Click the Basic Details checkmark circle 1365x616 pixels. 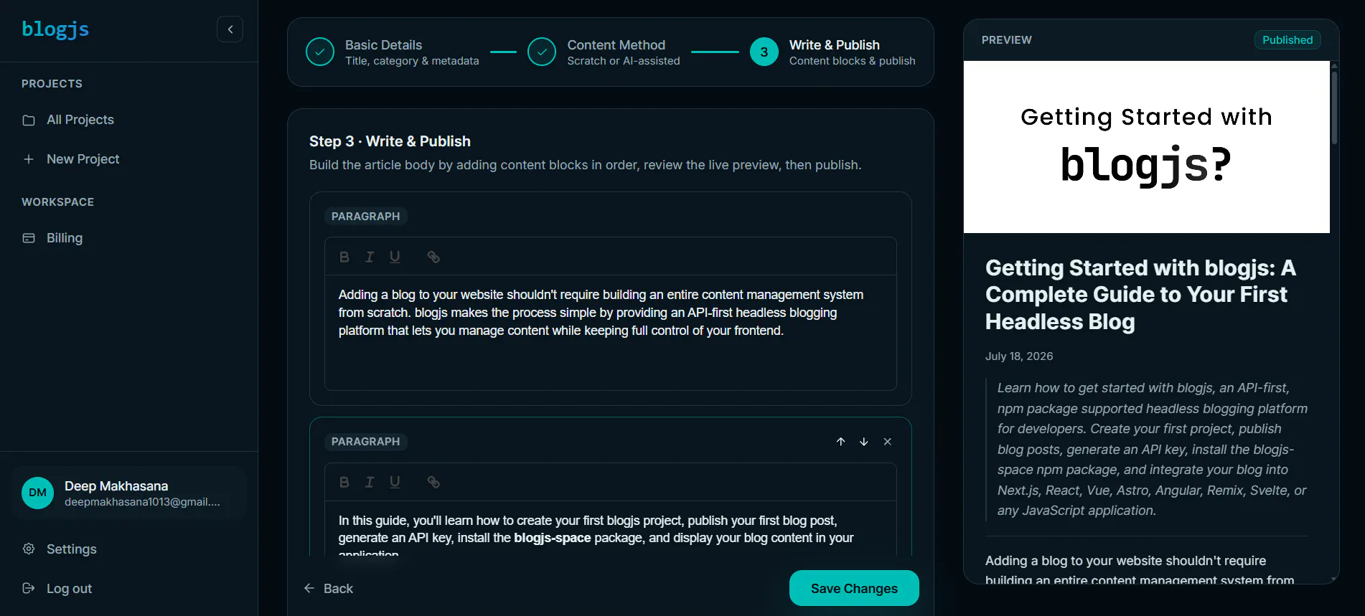coord(320,52)
